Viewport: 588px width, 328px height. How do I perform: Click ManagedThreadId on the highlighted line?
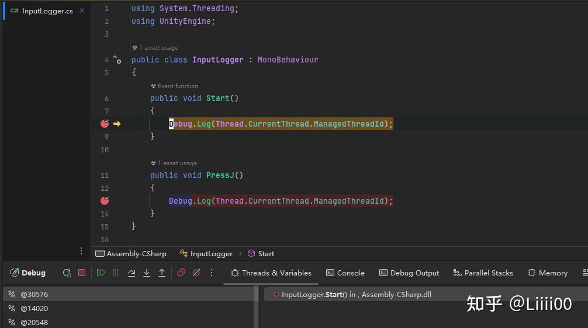click(349, 124)
